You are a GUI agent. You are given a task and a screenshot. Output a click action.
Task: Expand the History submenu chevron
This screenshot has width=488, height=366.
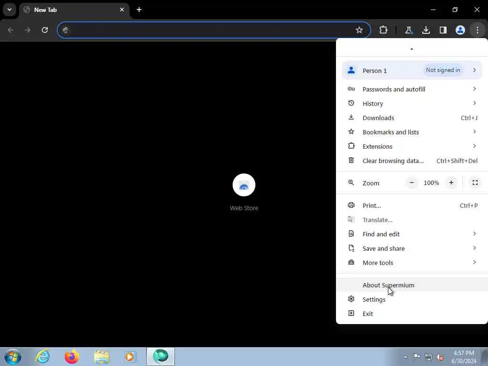tap(474, 103)
